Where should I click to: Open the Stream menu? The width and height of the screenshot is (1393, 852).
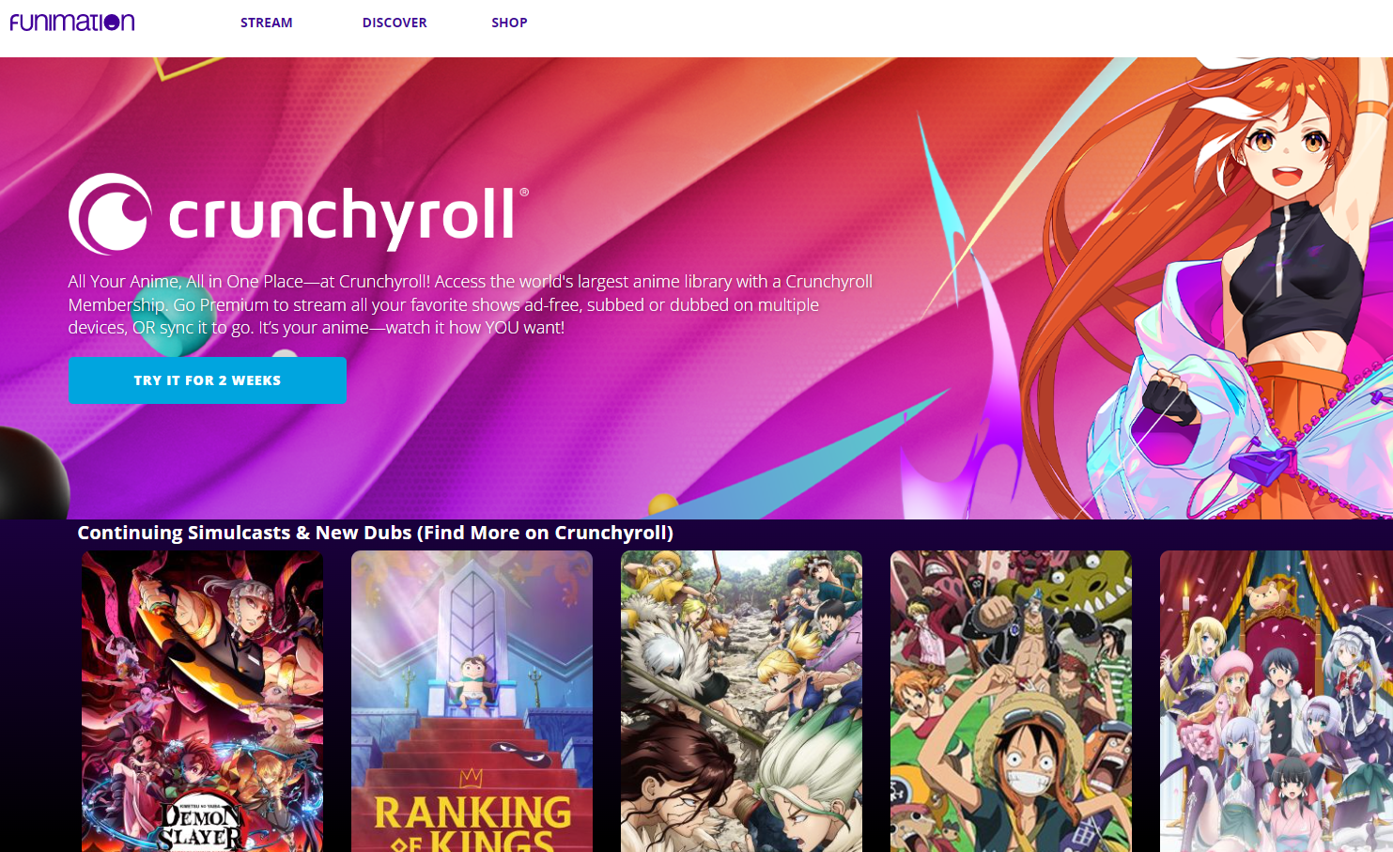click(267, 23)
